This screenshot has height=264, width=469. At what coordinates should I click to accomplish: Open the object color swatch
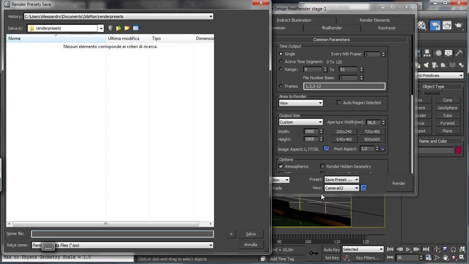(458, 150)
